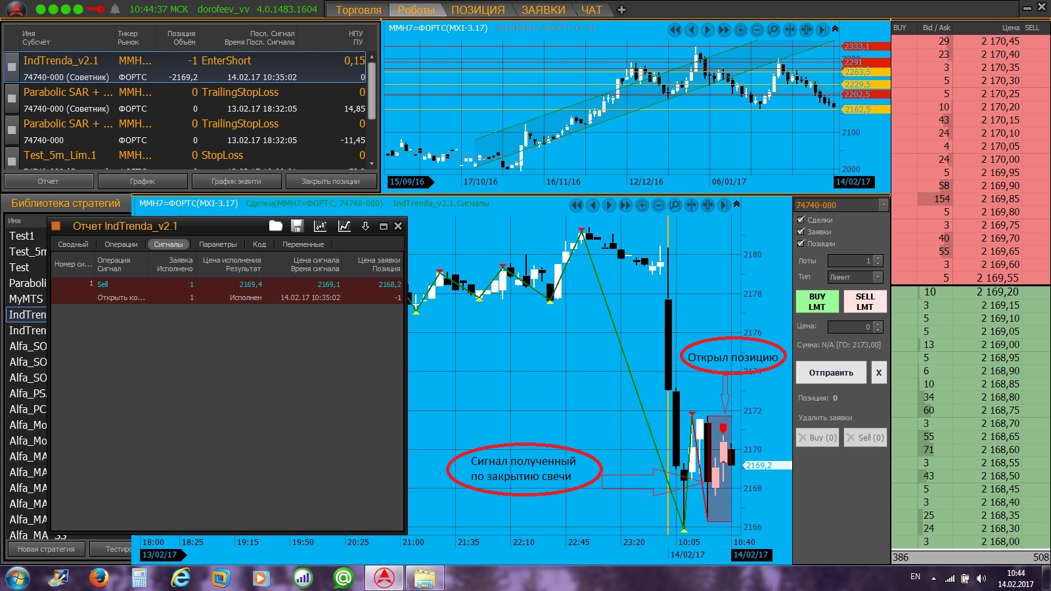
Task: Toggle the Заявки checkbox
Action: [801, 232]
